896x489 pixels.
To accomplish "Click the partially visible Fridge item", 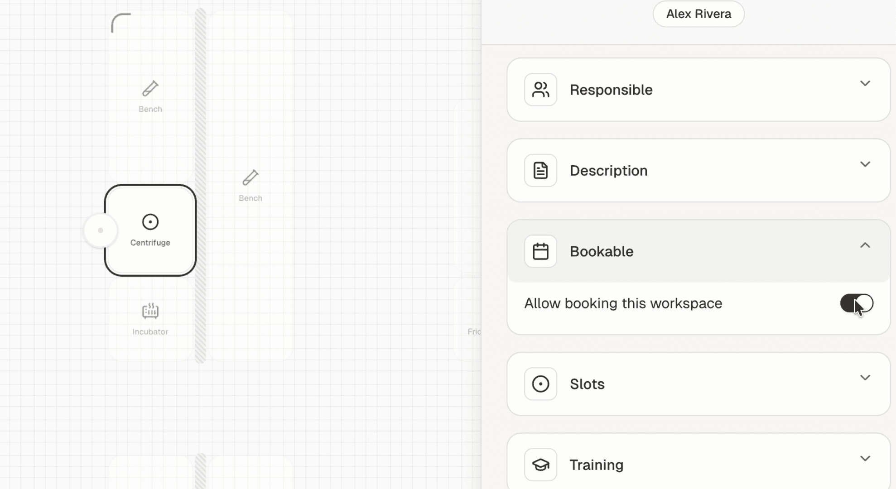I will pyautogui.click(x=474, y=331).
